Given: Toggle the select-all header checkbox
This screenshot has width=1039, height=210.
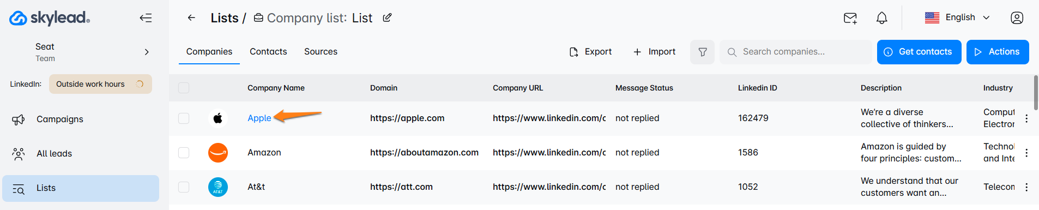Looking at the screenshot, I should point(184,88).
